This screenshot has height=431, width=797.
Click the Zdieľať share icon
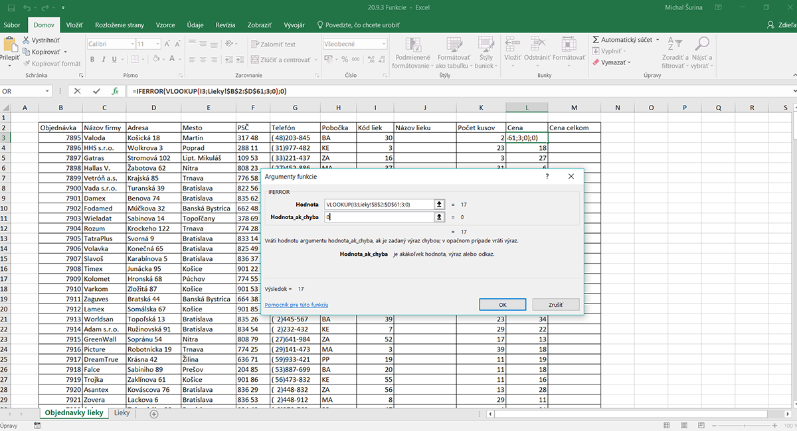click(772, 25)
